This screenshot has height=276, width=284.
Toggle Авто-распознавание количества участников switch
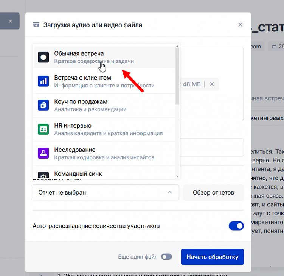click(x=236, y=226)
